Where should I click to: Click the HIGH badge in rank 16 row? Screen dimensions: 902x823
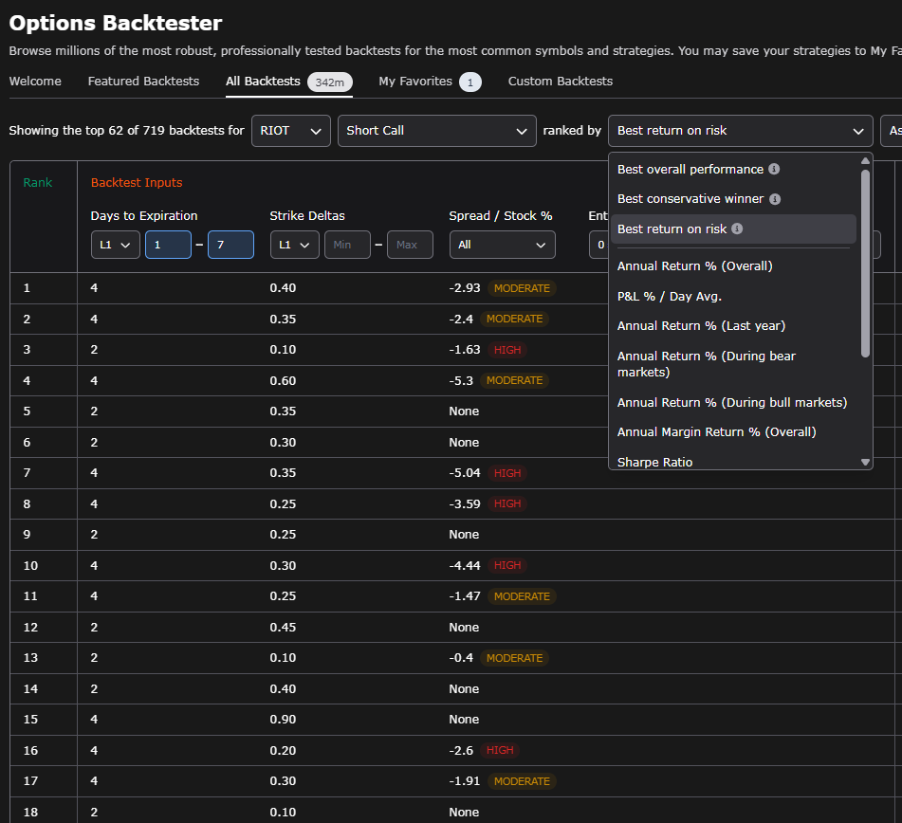(500, 751)
